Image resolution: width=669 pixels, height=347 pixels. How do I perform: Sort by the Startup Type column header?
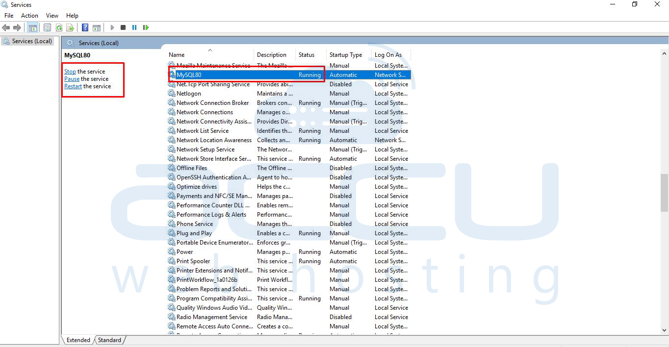coord(349,55)
